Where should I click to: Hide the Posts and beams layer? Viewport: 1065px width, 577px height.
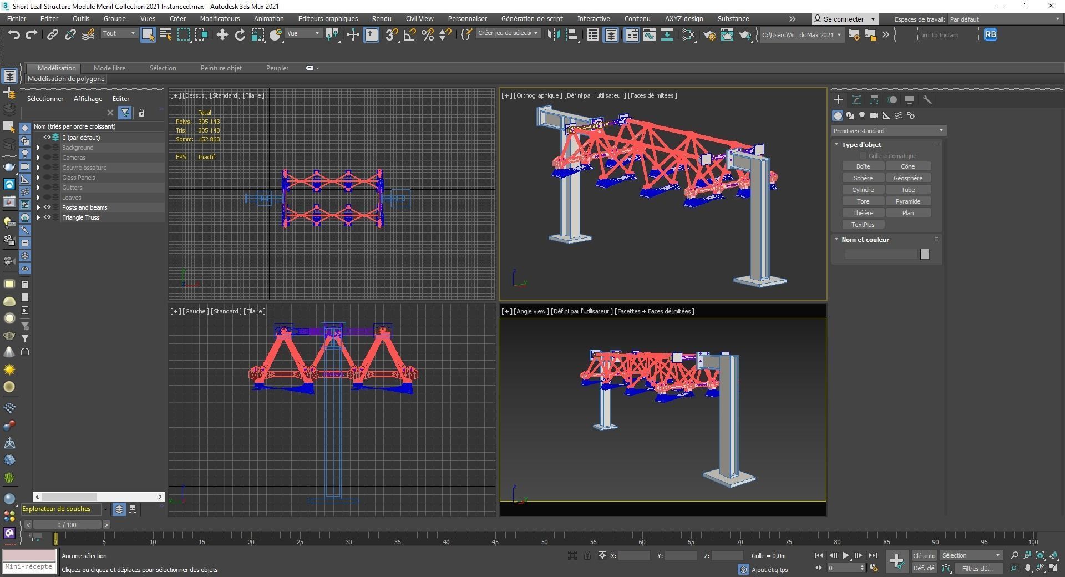(47, 207)
